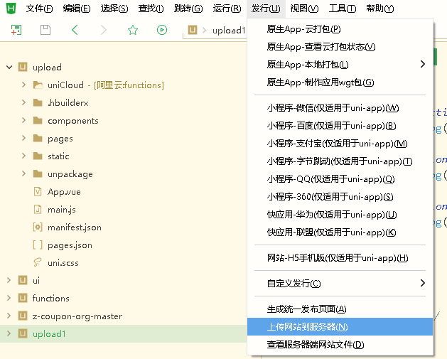Image resolution: width=447 pixels, height=359 pixels.
Task: Open 自定义发行 submenu arrow
Action: (x=423, y=283)
